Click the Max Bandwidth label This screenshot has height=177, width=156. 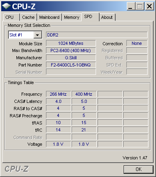click(x=27, y=50)
